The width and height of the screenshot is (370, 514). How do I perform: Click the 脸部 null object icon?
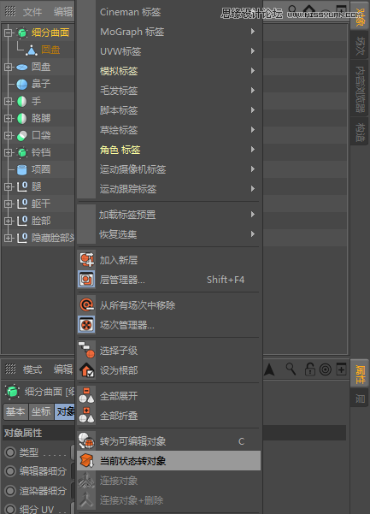pyautogui.click(x=22, y=221)
